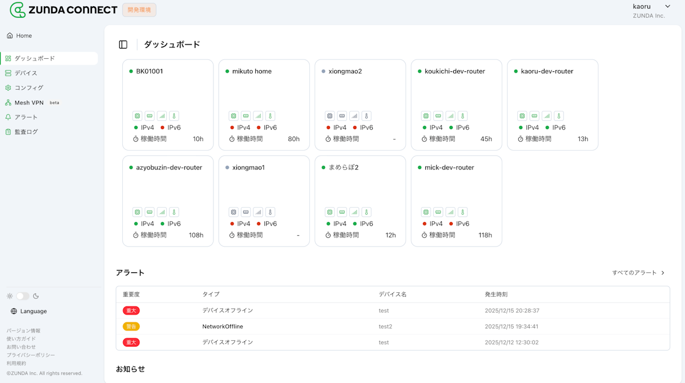Open Mesh VPN in the sidebar
Image resolution: width=685 pixels, height=383 pixels.
click(x=29, y=103)
